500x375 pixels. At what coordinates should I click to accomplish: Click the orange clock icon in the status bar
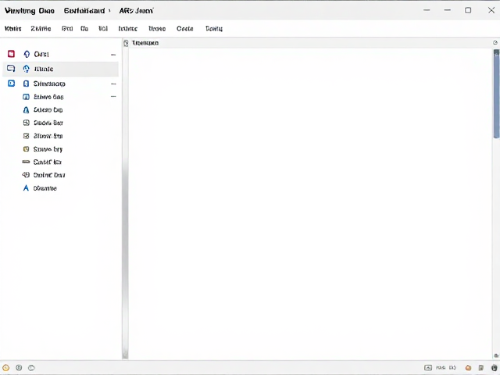coord(5,368)
